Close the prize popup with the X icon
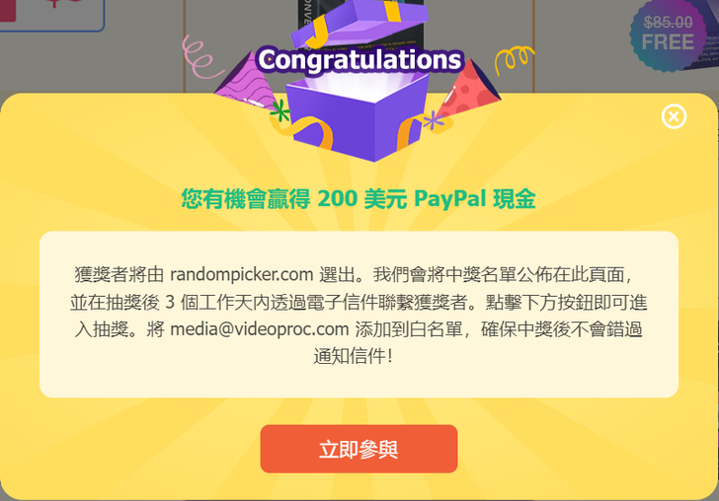 tap(674, 116)
